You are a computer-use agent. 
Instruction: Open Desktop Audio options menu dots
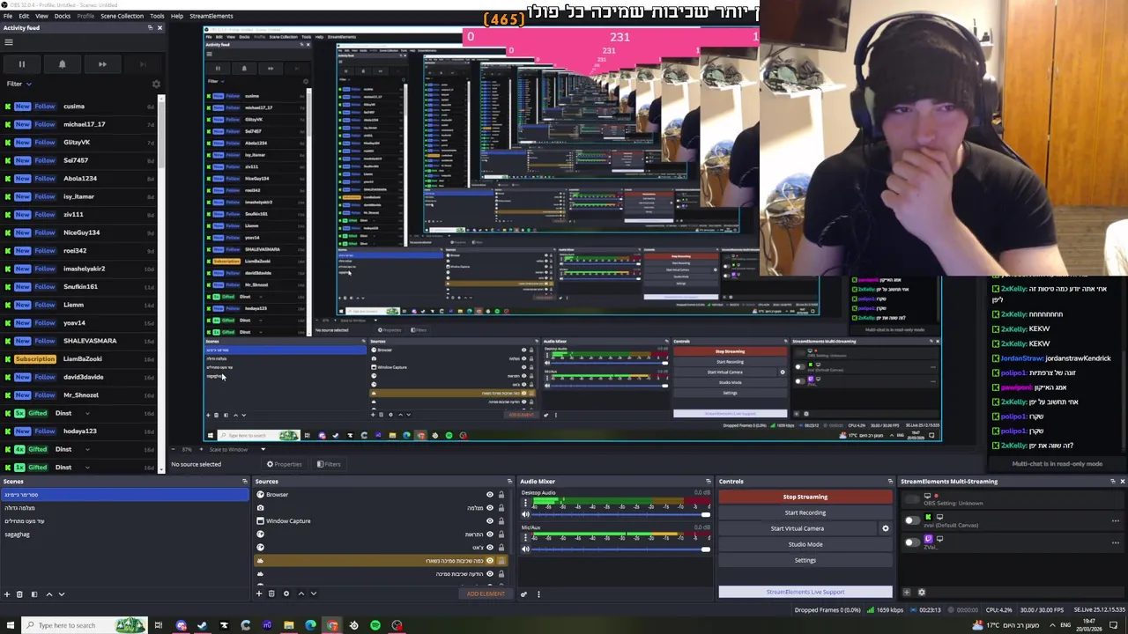tap(525, 504)
